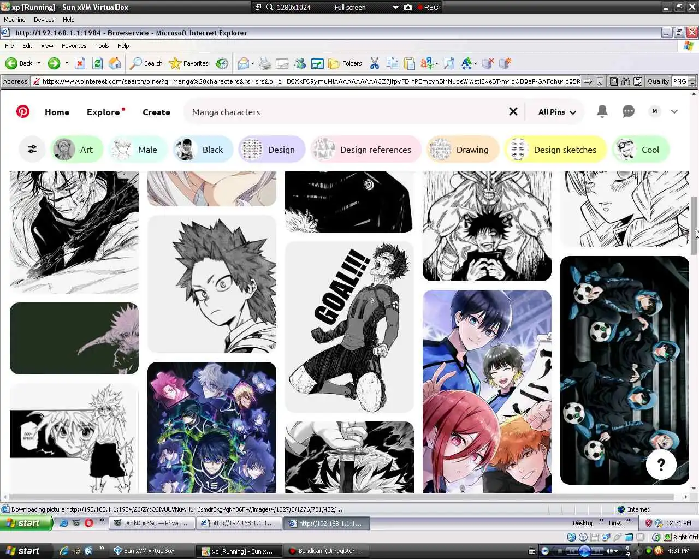Click the browser Address URL field
The image size is (699, 559).
click(x=306, y=81)
